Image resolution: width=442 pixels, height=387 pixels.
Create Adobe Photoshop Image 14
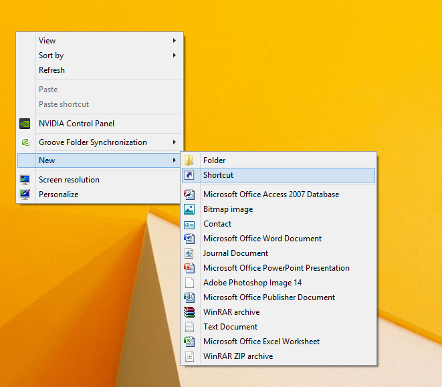(278, 283)
